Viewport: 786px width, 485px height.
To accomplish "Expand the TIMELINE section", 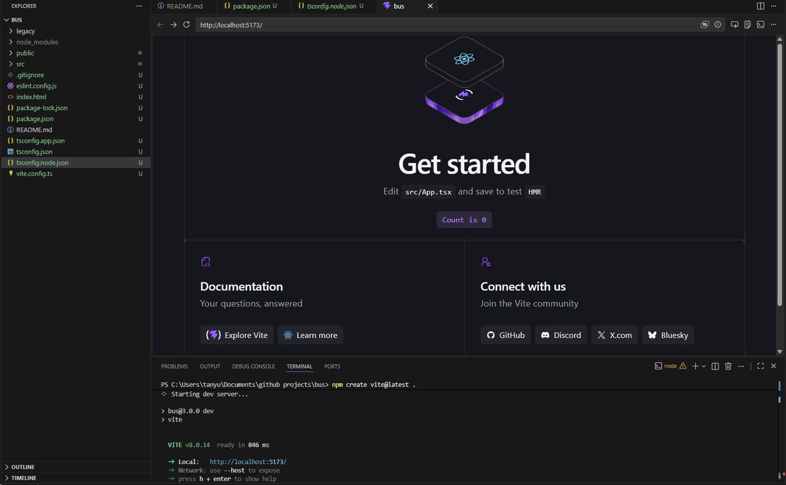I will click(75, 478).
